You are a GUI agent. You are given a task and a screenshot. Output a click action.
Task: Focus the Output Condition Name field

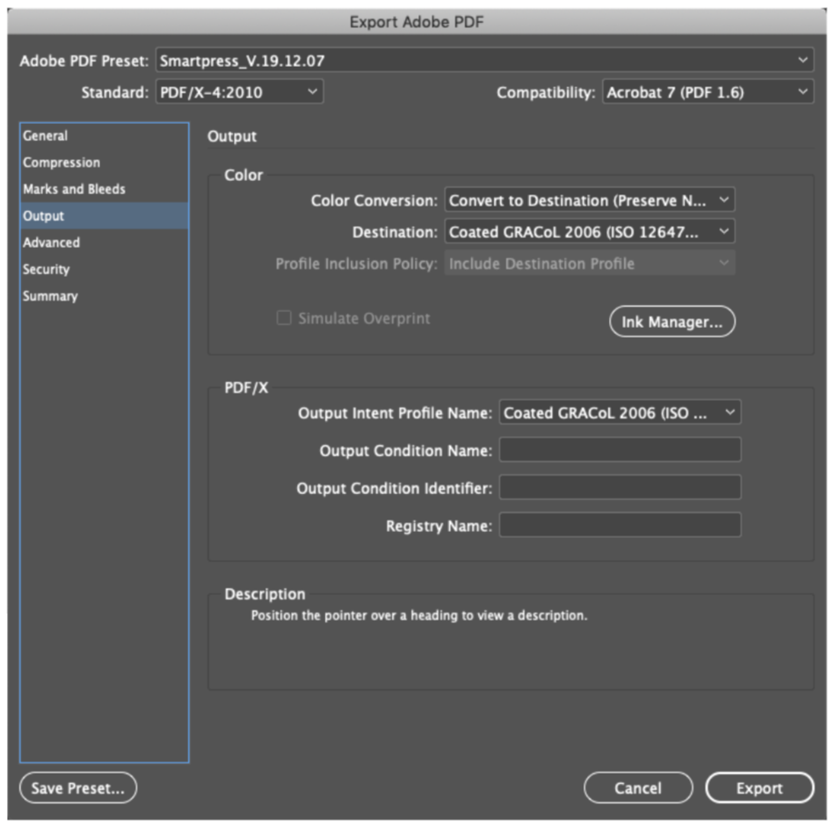[x=619, y=450]
